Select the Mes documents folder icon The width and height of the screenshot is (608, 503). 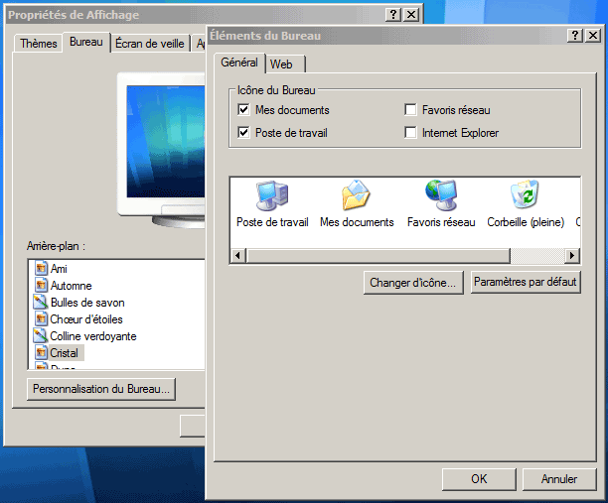click(356, 195)
